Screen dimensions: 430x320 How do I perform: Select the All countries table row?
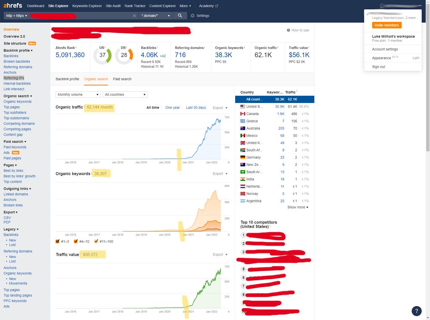tap(275, 99)
